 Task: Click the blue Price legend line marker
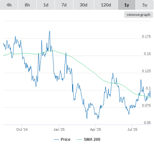(57, 140)
